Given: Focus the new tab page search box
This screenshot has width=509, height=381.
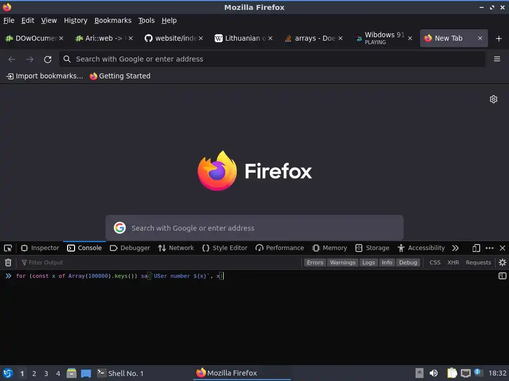Looking at the screenshot, I should pos(254,228).
